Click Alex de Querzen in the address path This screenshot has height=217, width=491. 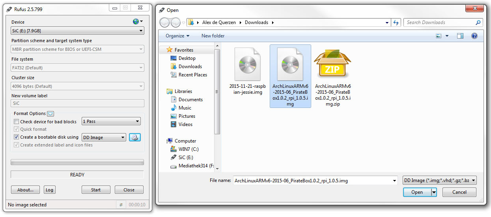[x=219, y=22]
